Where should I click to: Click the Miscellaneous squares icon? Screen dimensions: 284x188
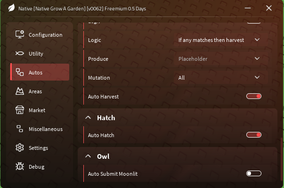point(20,129)
